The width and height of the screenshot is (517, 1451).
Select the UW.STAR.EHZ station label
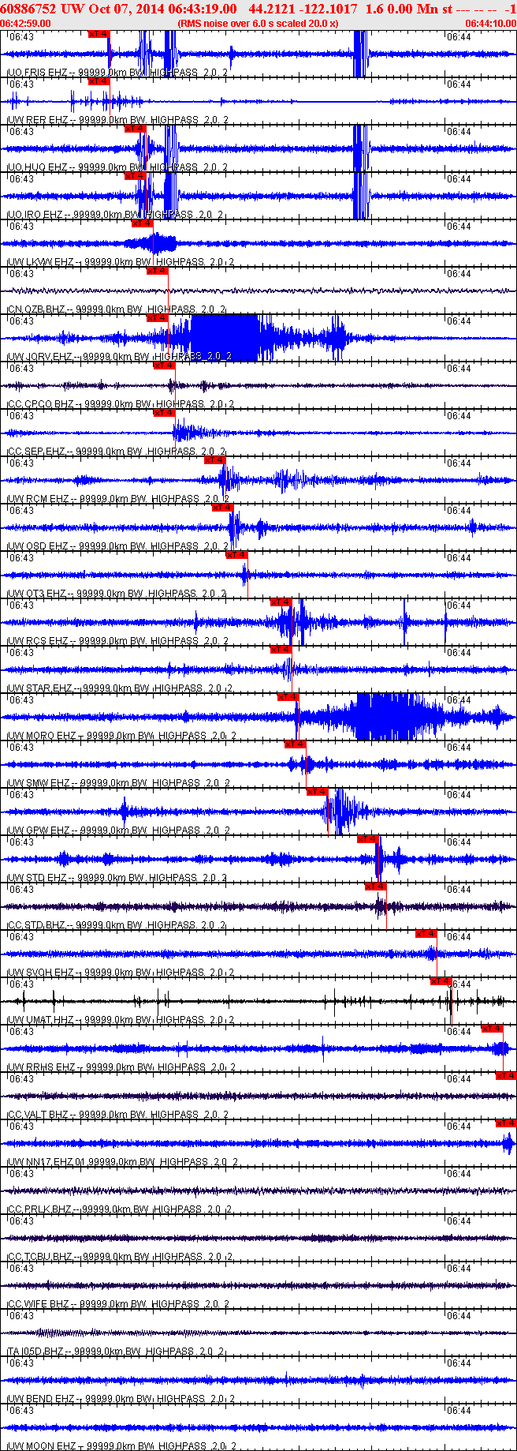118,688
